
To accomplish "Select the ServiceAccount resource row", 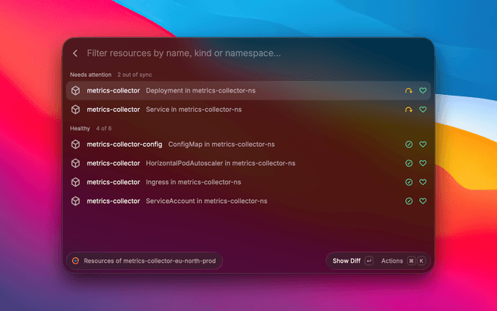I will [x=248, y=201].
